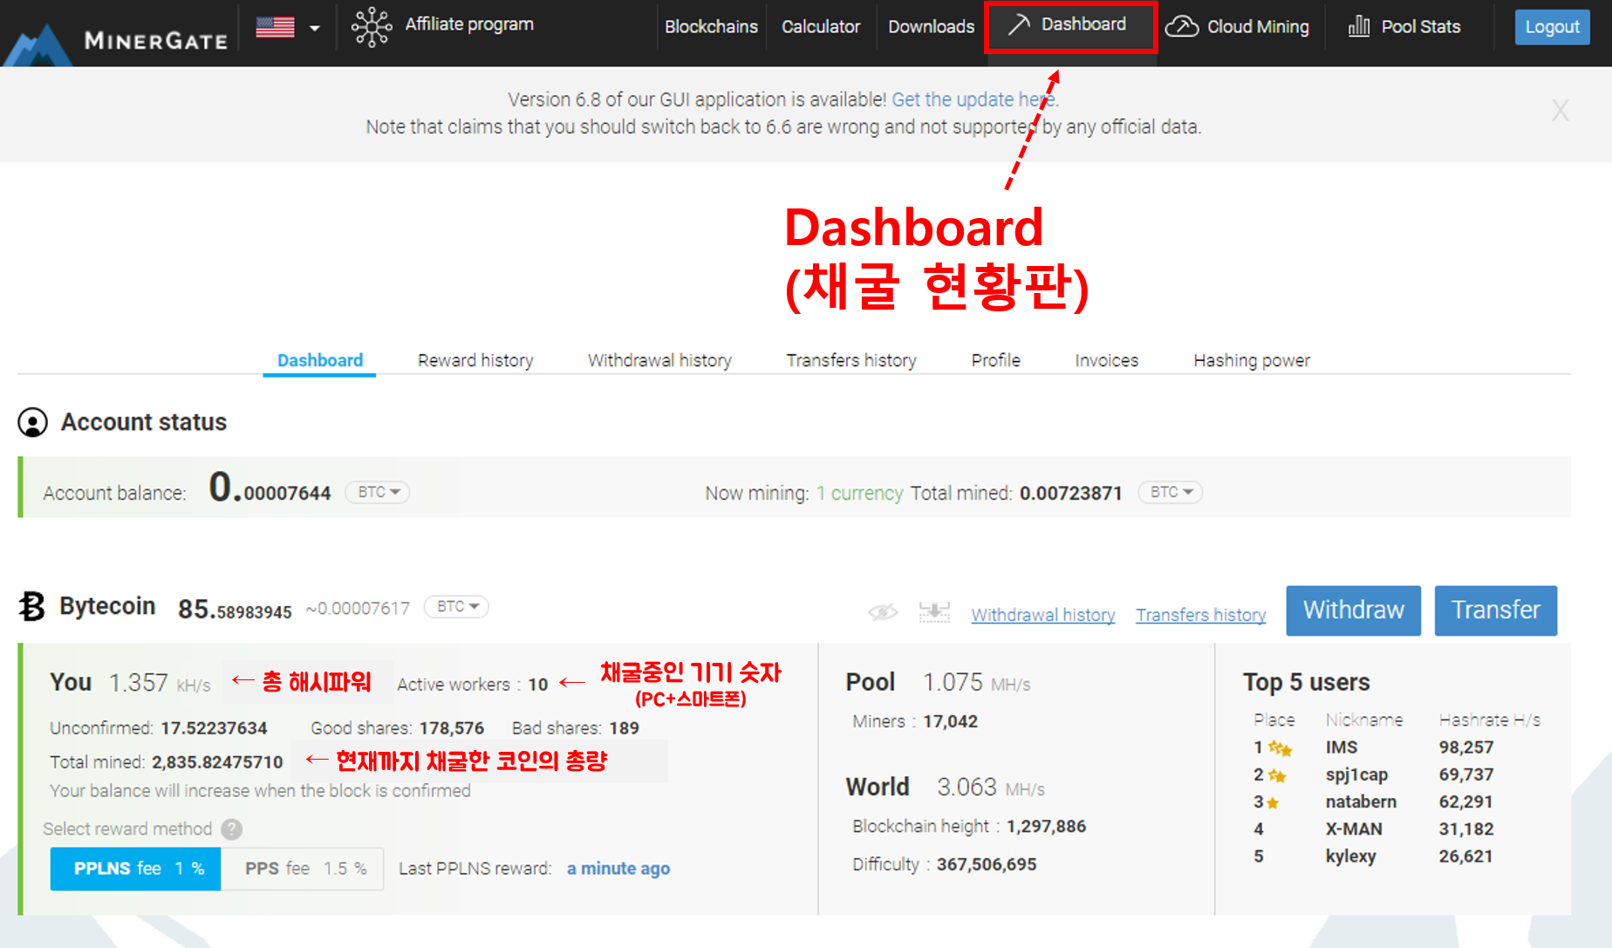This screenshot has width=1612, height=948.
Task: Open the Bytecoin BTC conversion dropdown
Action: pyautogui.click(x=457, y=606)
